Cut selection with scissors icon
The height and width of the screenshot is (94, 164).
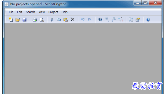(52, 19)
